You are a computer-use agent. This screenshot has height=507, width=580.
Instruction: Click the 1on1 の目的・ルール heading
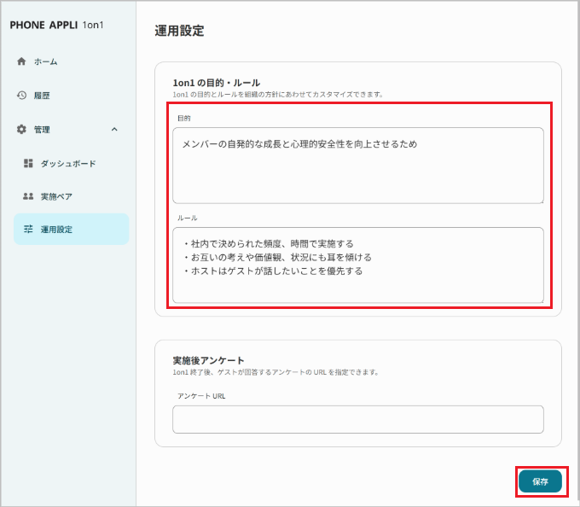(x=217, y=83)
